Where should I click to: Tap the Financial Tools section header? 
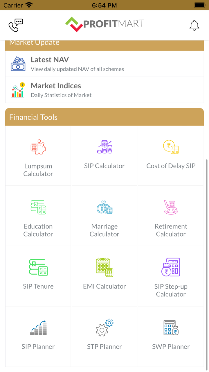coord(105,117)
